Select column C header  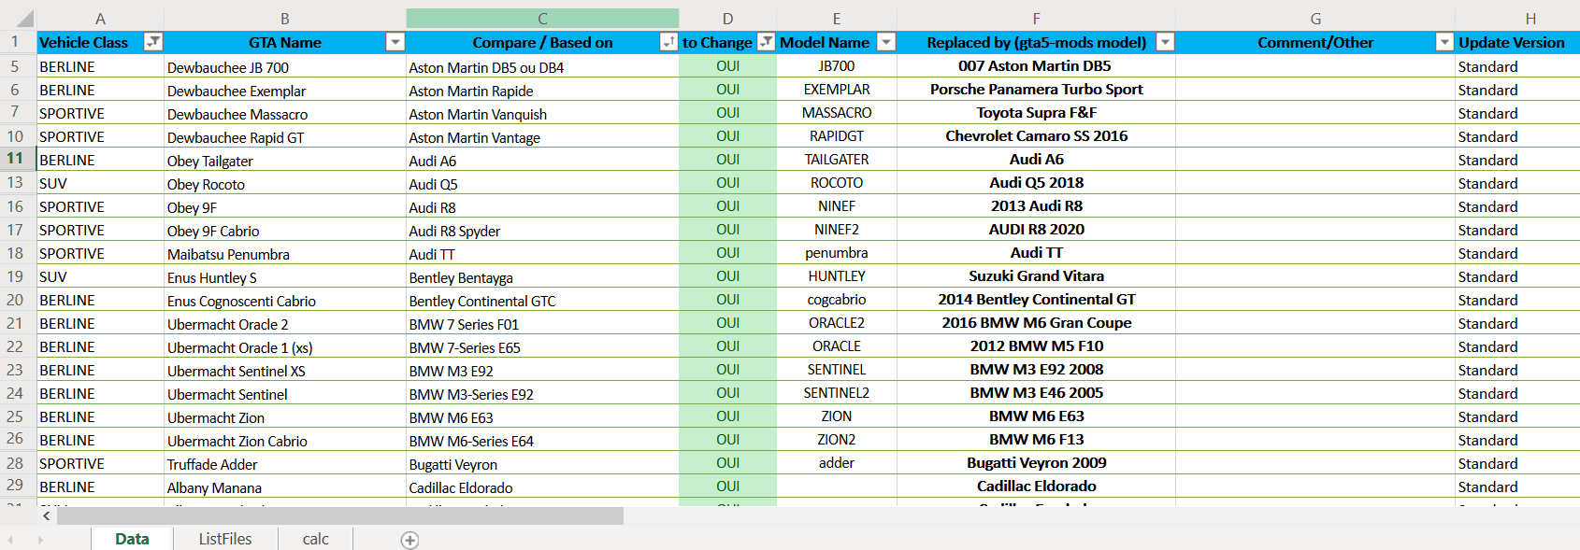542,19
